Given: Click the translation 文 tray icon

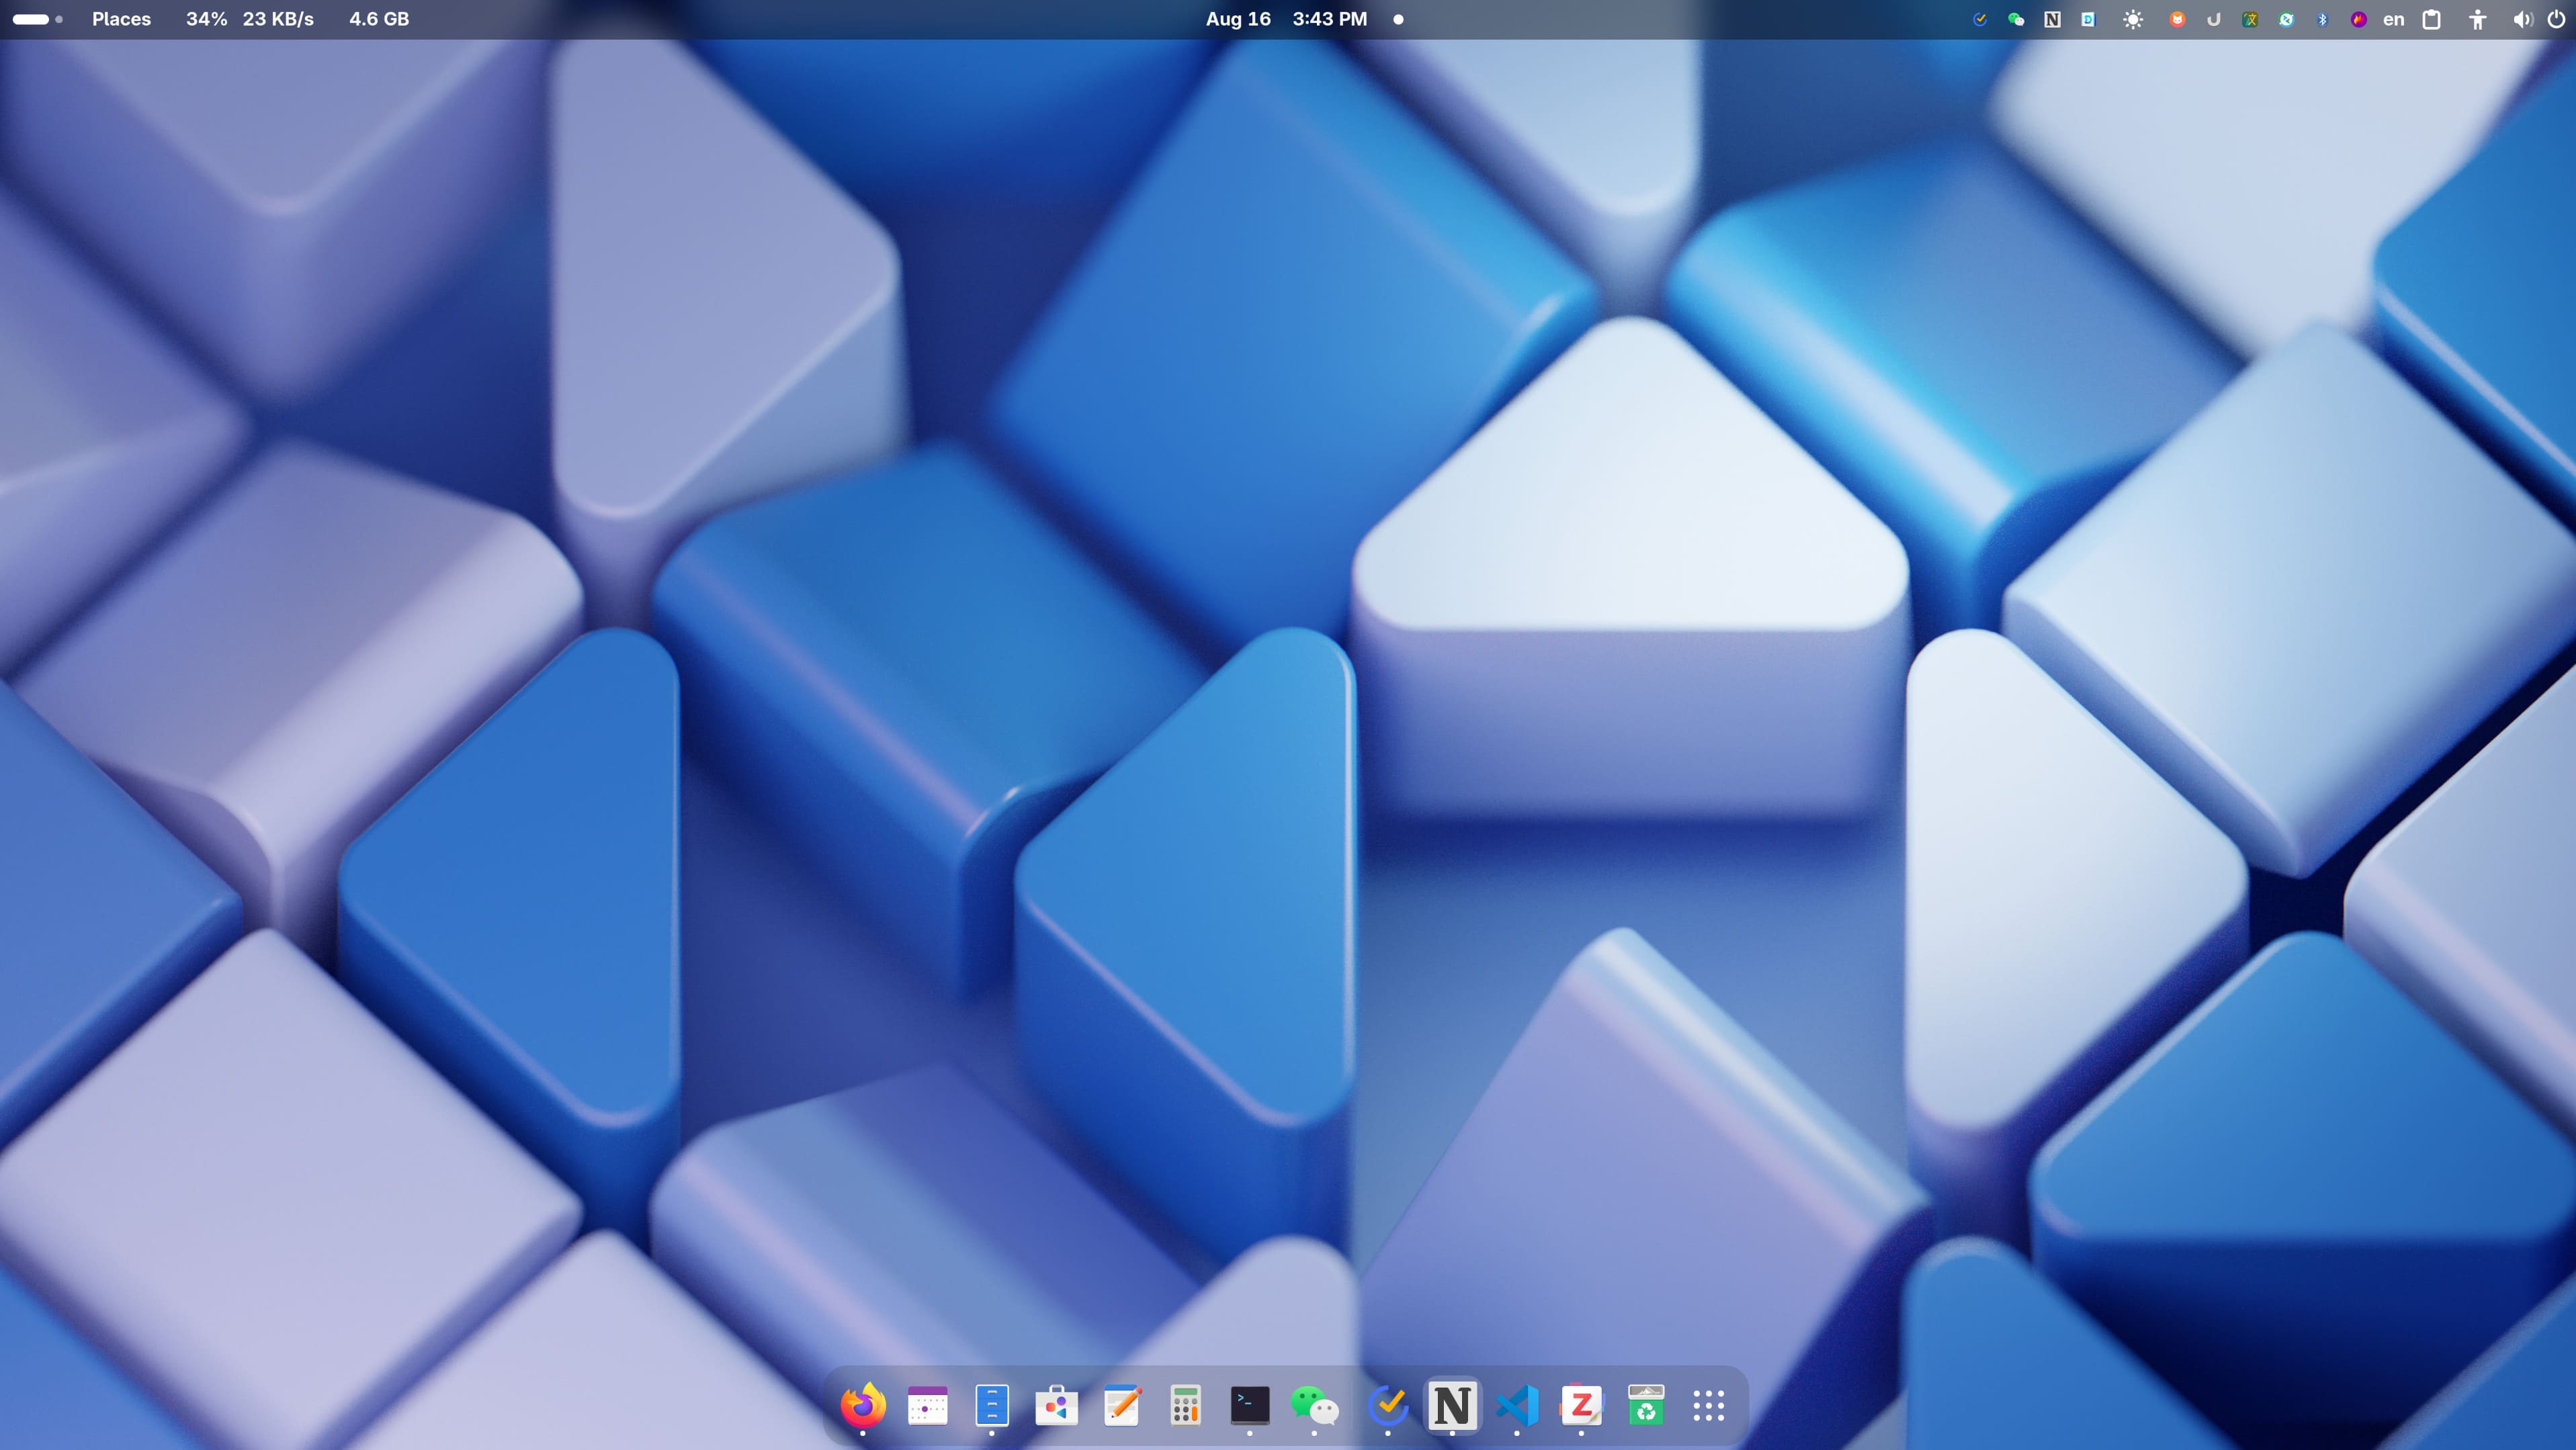Looking at the screenshot, I should pyautogui.click(x=2250, y=19).
